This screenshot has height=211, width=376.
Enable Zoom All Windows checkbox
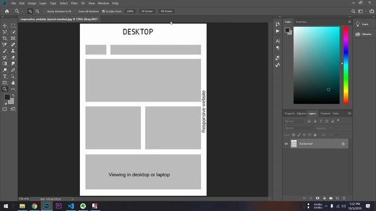[x=76, y=11]
